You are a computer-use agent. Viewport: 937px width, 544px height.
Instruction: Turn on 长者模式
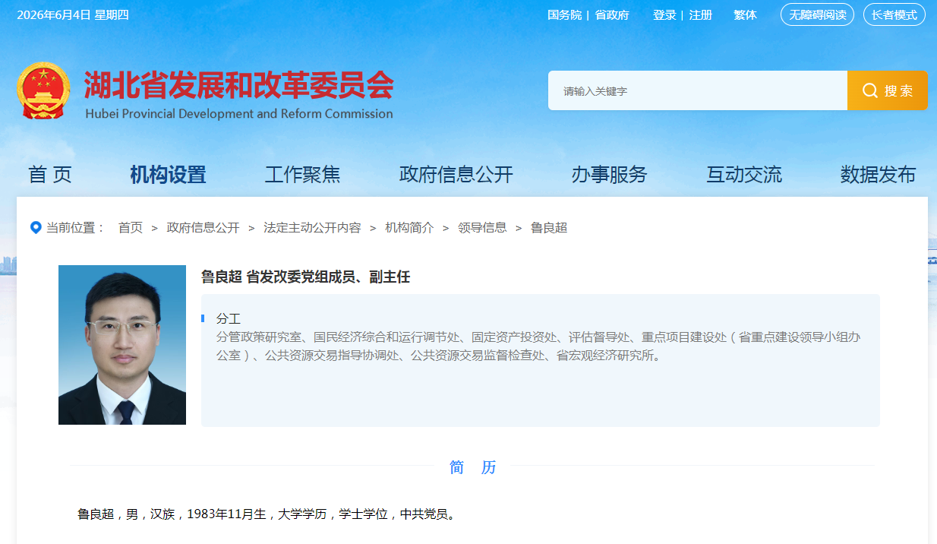(894, 14)
